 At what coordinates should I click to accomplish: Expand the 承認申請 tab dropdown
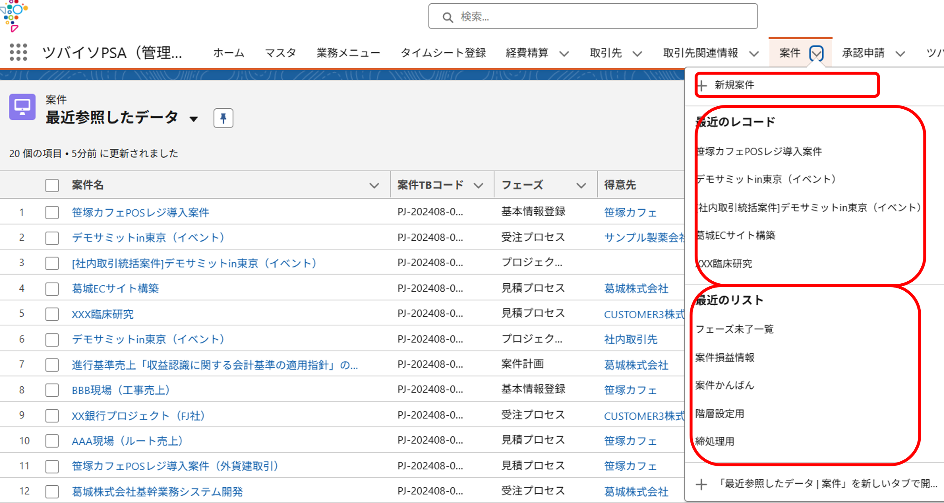[x=900, y=54]
